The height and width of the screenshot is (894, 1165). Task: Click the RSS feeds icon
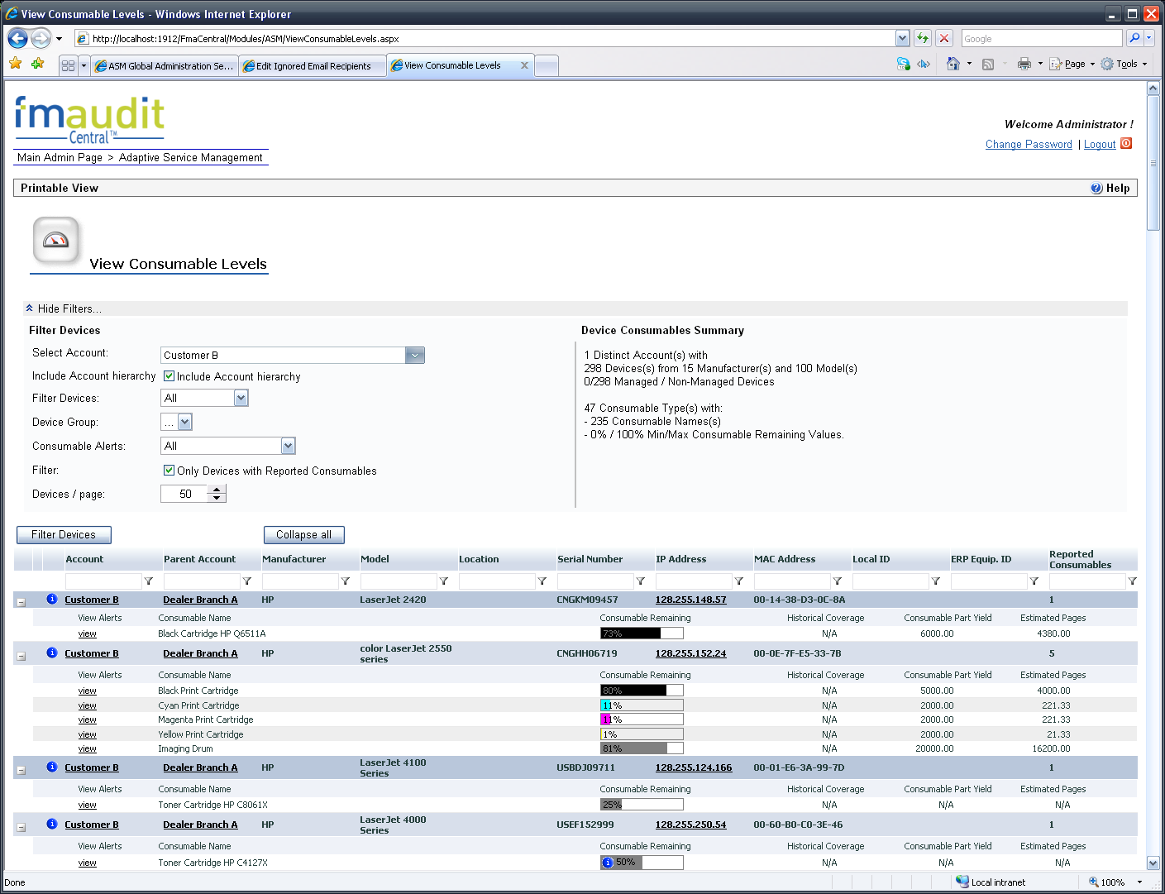click(x=987, y=64)
